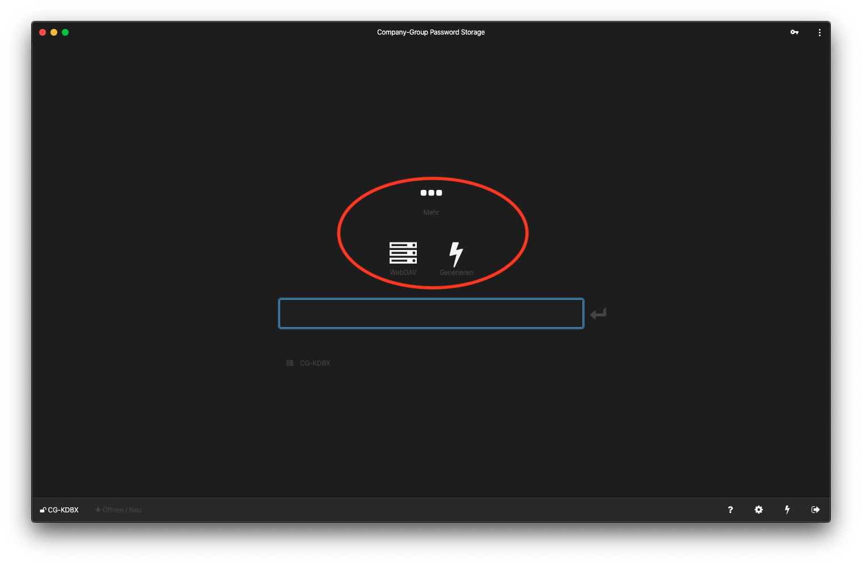Screen dimensions: 862x564
Task: Click Öffnen / Neu in the bottom bar
Action: [x=118, y=510]
